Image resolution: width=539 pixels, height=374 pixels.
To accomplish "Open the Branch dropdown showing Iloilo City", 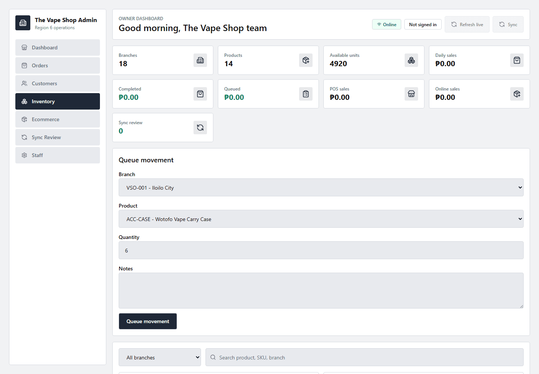I will point(321,187).
